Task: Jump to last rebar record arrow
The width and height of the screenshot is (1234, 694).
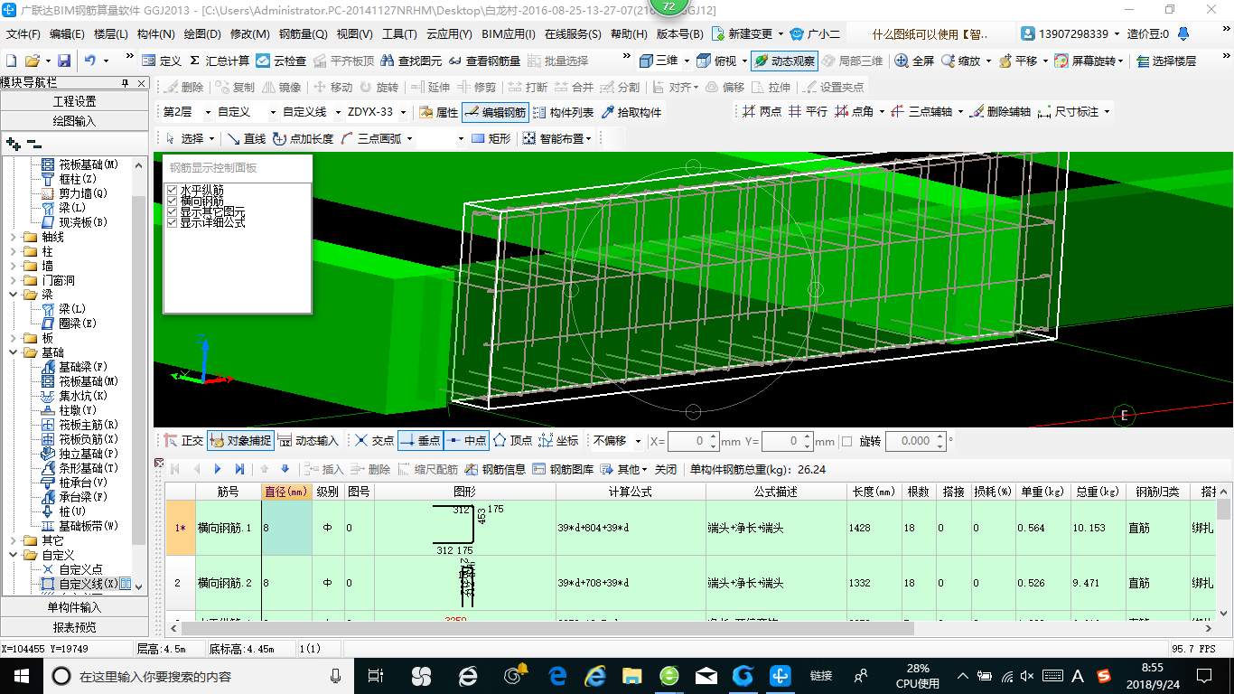Action: point(239,469)
